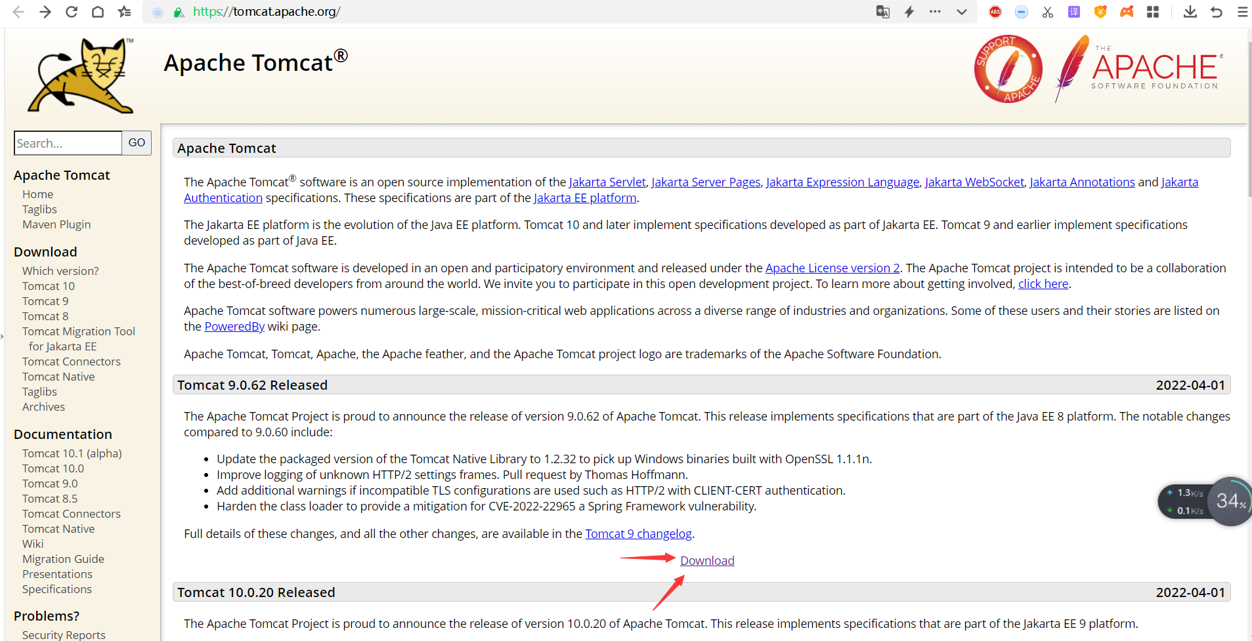Follow the Jakarta Server Pages link
1252x641 pixels.
click(706, 182)
